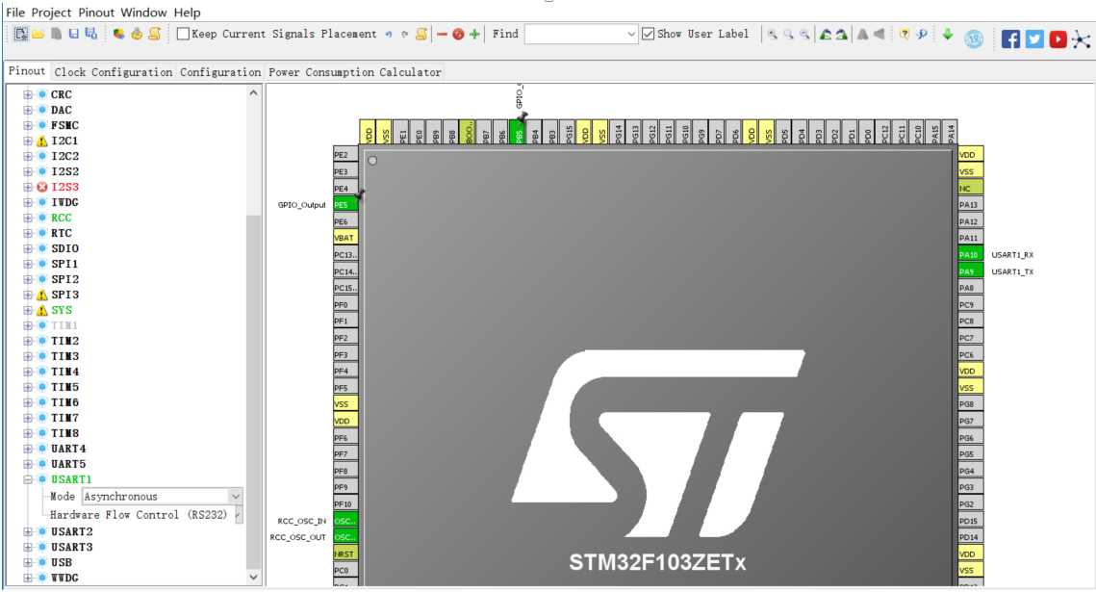Expand the SYS tree node
Viewport: 1096px width, 592px height.
tap(27, 310)
